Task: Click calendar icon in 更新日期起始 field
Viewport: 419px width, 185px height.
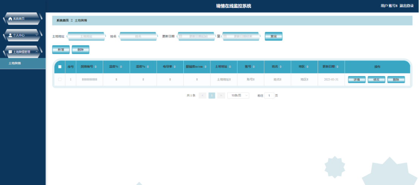Action: point(181,36)
